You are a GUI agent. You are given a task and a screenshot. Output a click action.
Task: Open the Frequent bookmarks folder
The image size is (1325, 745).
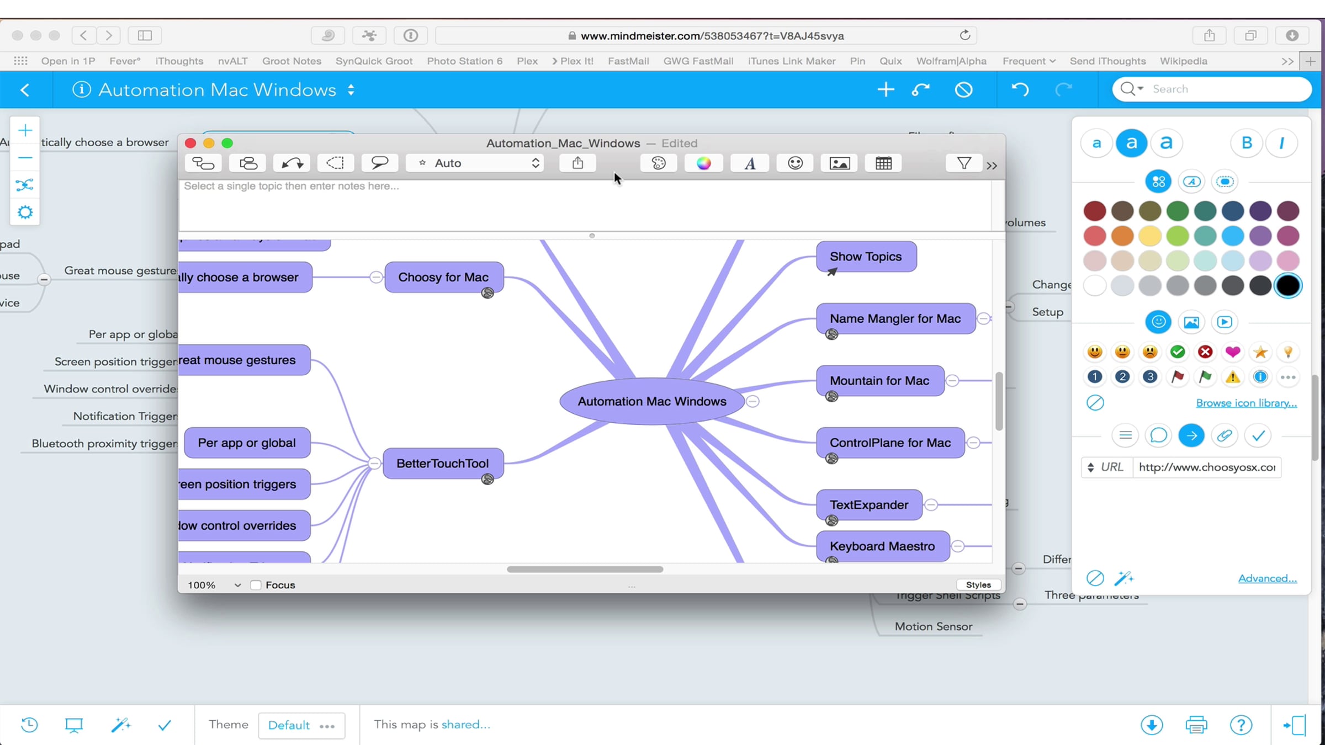pos(1029,61)
